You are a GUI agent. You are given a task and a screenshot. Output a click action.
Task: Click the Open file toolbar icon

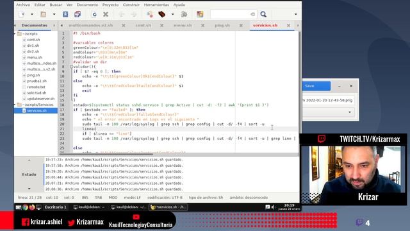[43, 14]
